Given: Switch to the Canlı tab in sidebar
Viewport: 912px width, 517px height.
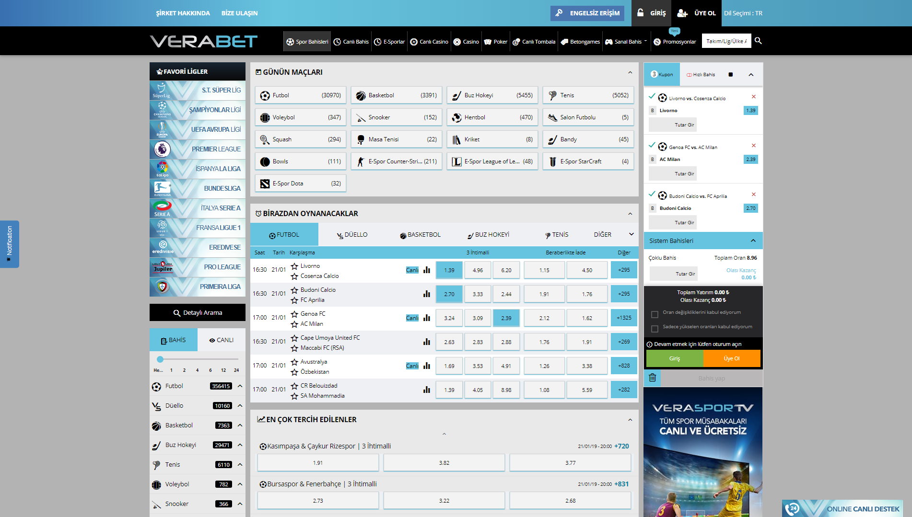Looking at the screenshot, I should click(x=222, y=340).
